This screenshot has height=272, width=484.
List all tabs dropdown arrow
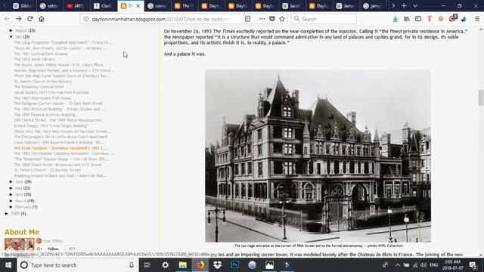click(415, 6)
